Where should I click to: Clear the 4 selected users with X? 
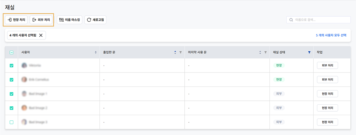(x=41, y=35)
